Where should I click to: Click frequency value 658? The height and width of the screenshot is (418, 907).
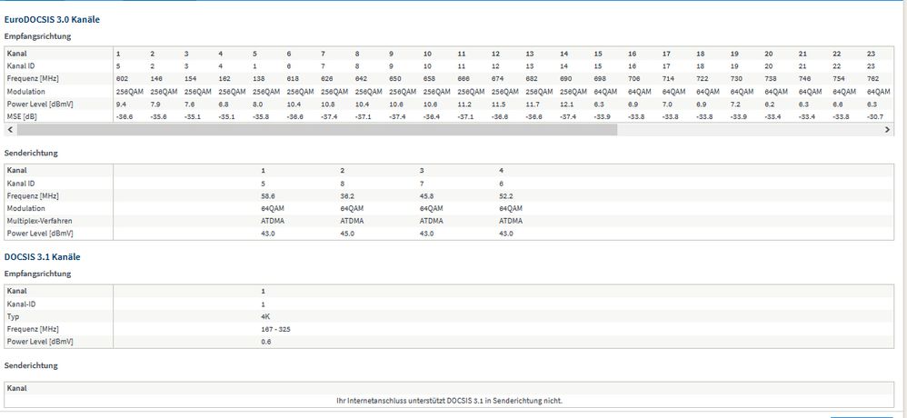click(x=430, y=79)
